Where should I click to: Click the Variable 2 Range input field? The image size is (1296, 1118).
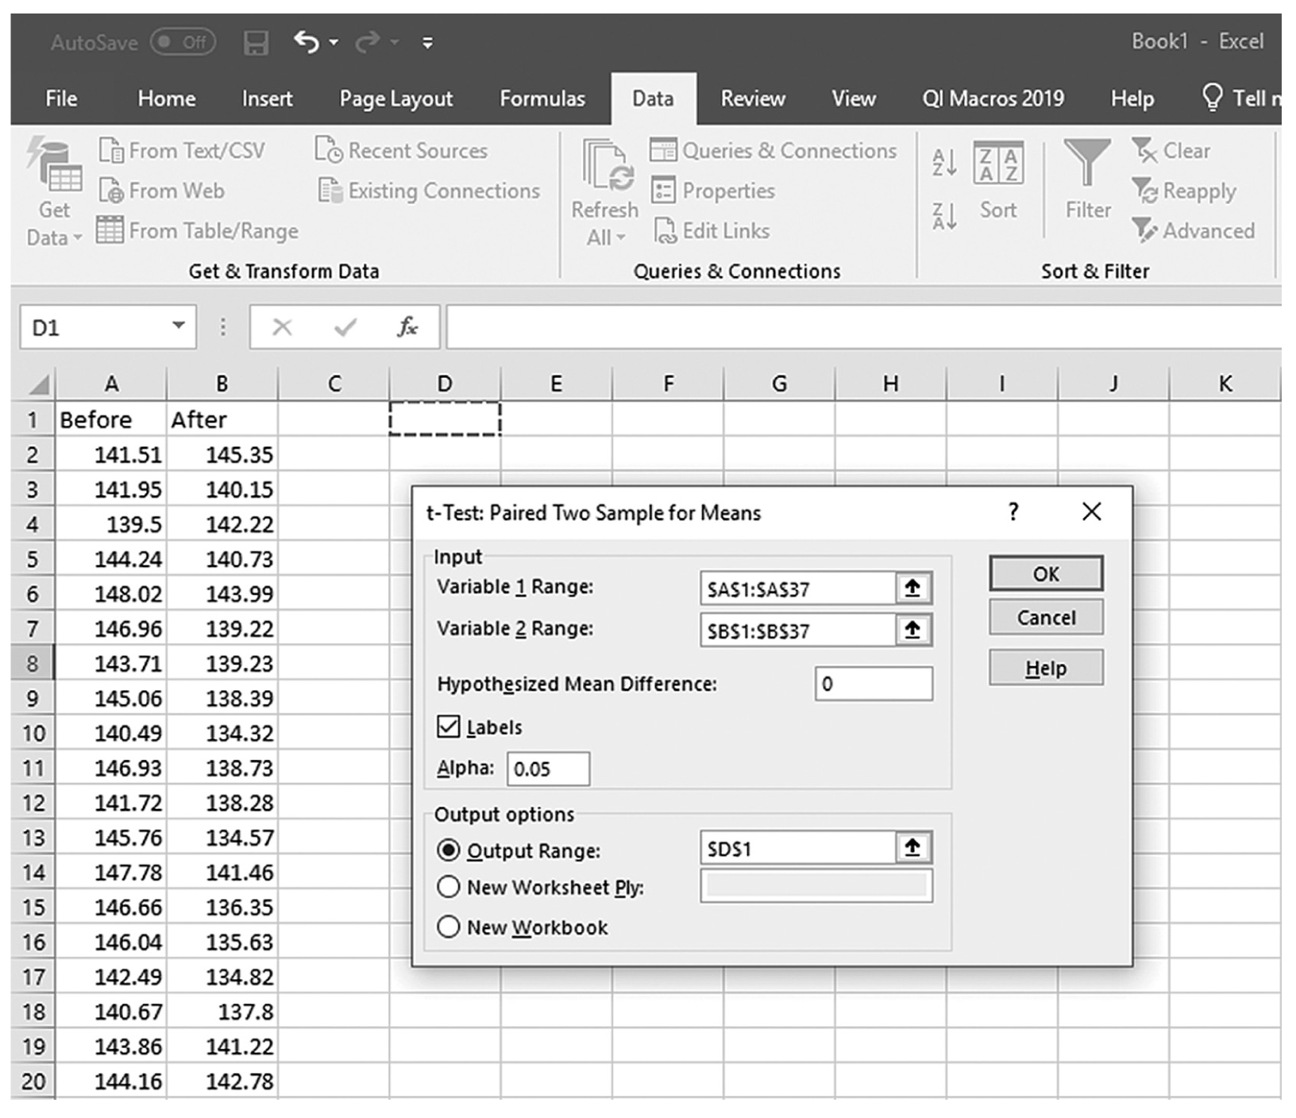(797, 630)
